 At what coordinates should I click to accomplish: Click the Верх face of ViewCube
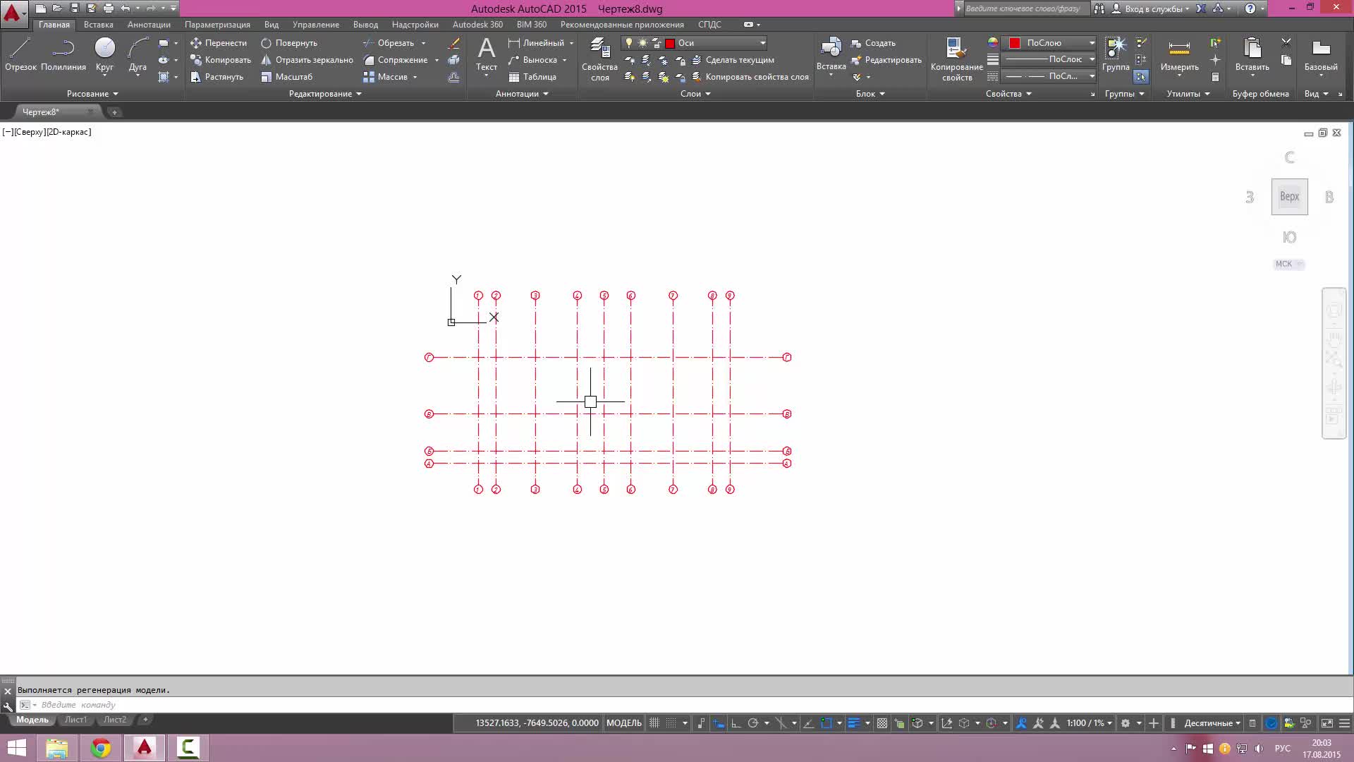(x=1289, y=197)
